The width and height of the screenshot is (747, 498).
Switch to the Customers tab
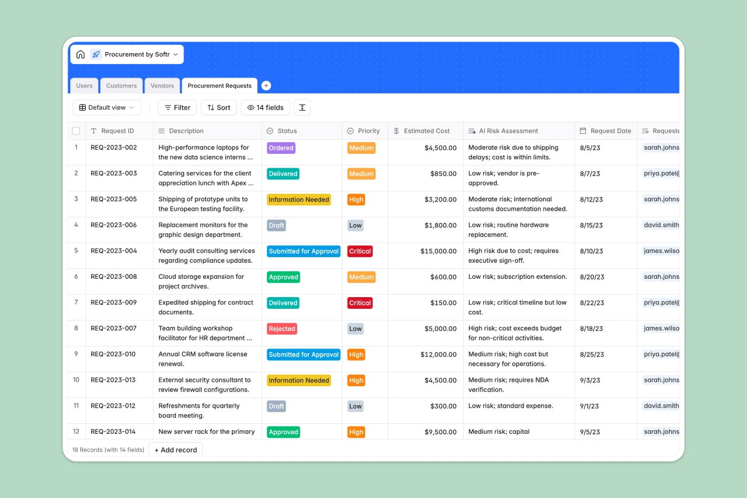point(121,86)
